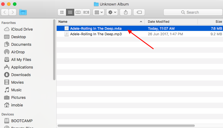
Task: Toggle sort direction arrow in Name column
Action: point(141,22)
